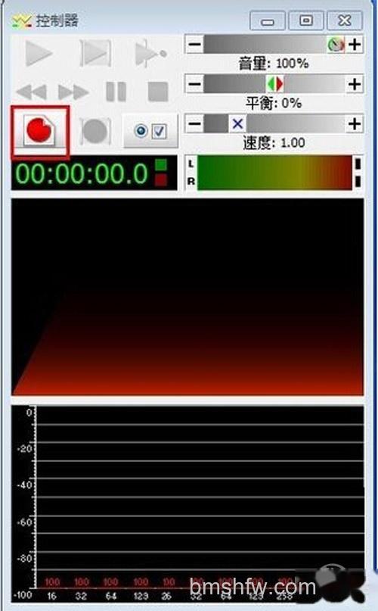The width and height of the screenshot is (378, 611).
Task: Click the green time display
Action: (82, 174)
